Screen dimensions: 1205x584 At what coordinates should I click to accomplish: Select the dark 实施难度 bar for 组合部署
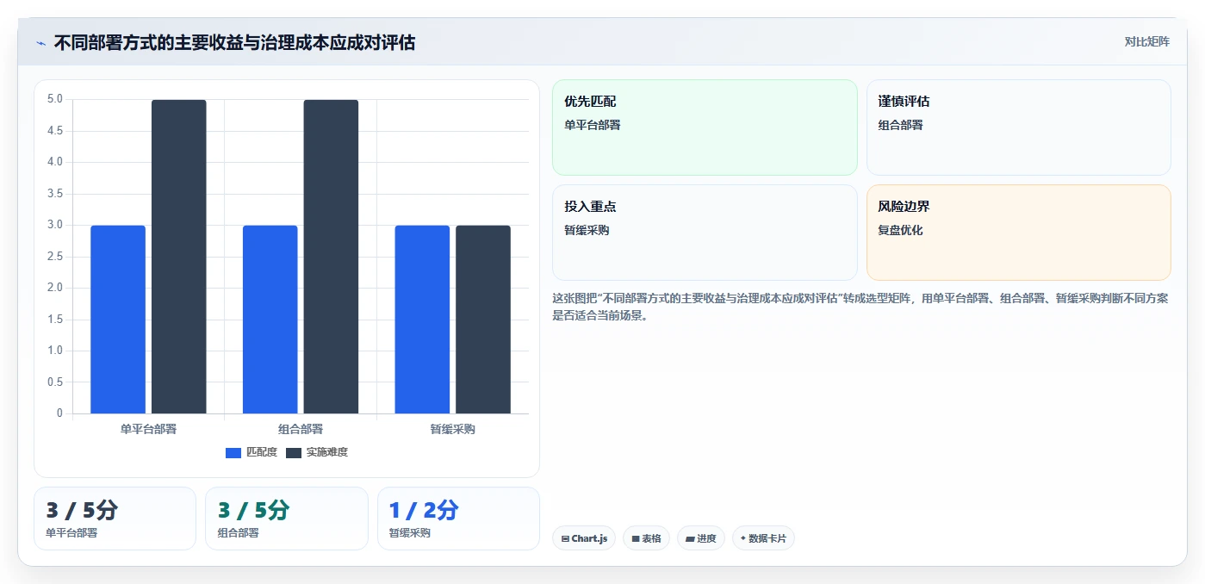[x=331, y=257]
